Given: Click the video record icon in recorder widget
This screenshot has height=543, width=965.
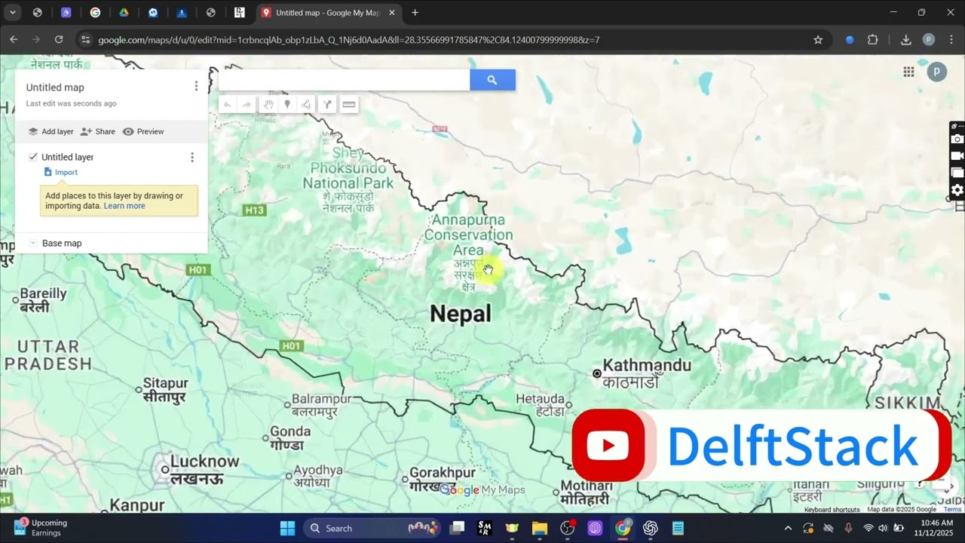Looking at the screenshot, I should pos(957,156).
